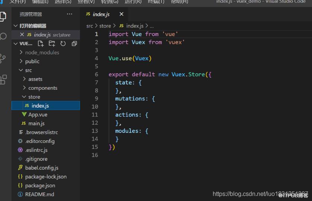
Task: Click the gear icon beside .editorconfig
Action: [x=20, y=141]
